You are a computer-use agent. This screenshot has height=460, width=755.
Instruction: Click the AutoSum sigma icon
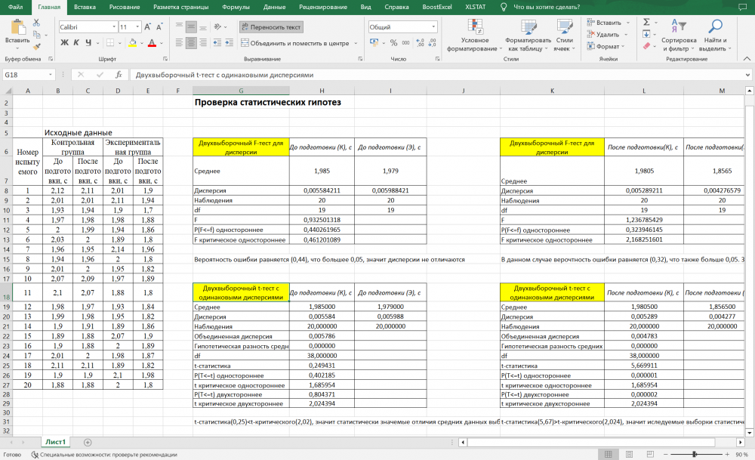tap(646, 23)
